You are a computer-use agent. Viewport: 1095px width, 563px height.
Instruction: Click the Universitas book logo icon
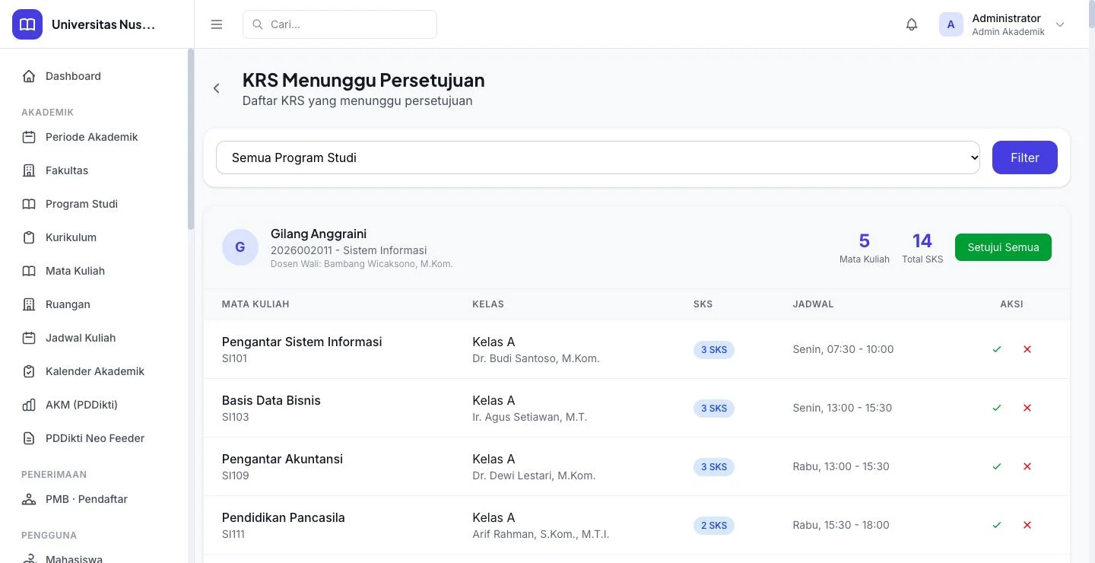click(x=27, y=24)
